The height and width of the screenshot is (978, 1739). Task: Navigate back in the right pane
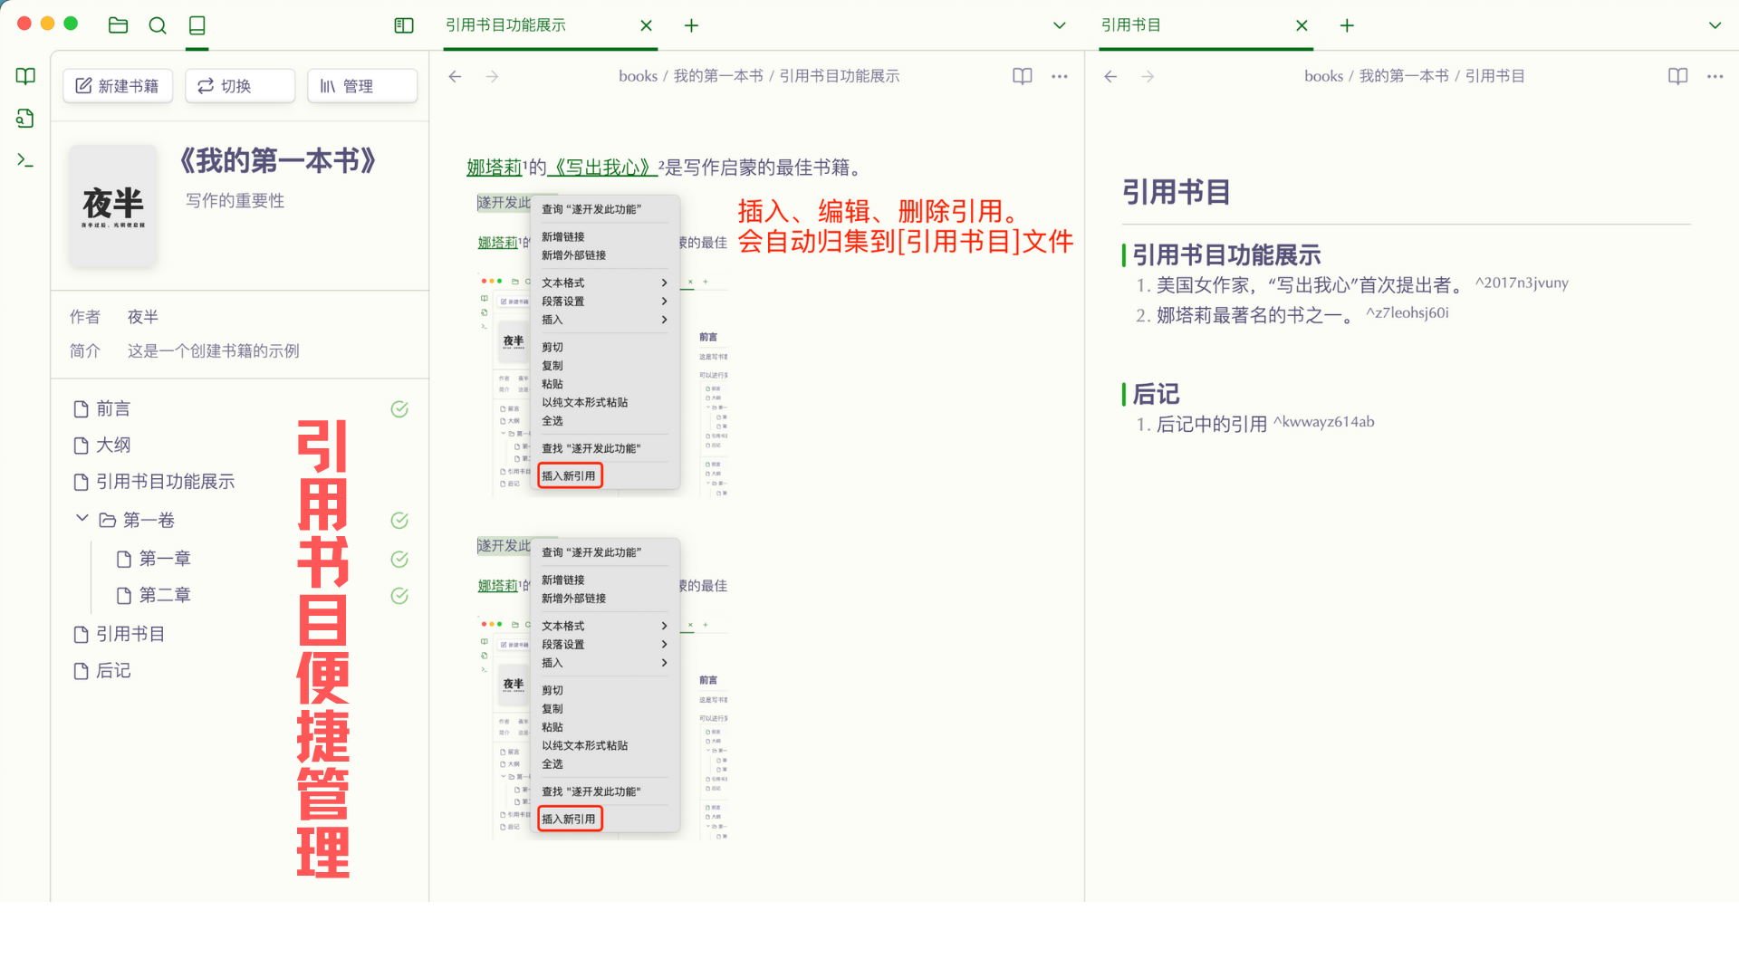click(x=1110, y=76)
